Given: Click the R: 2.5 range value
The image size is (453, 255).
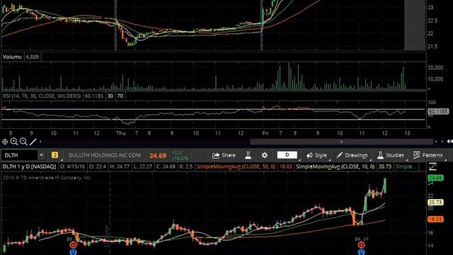Looking at the screenshot, I should 185,166.
